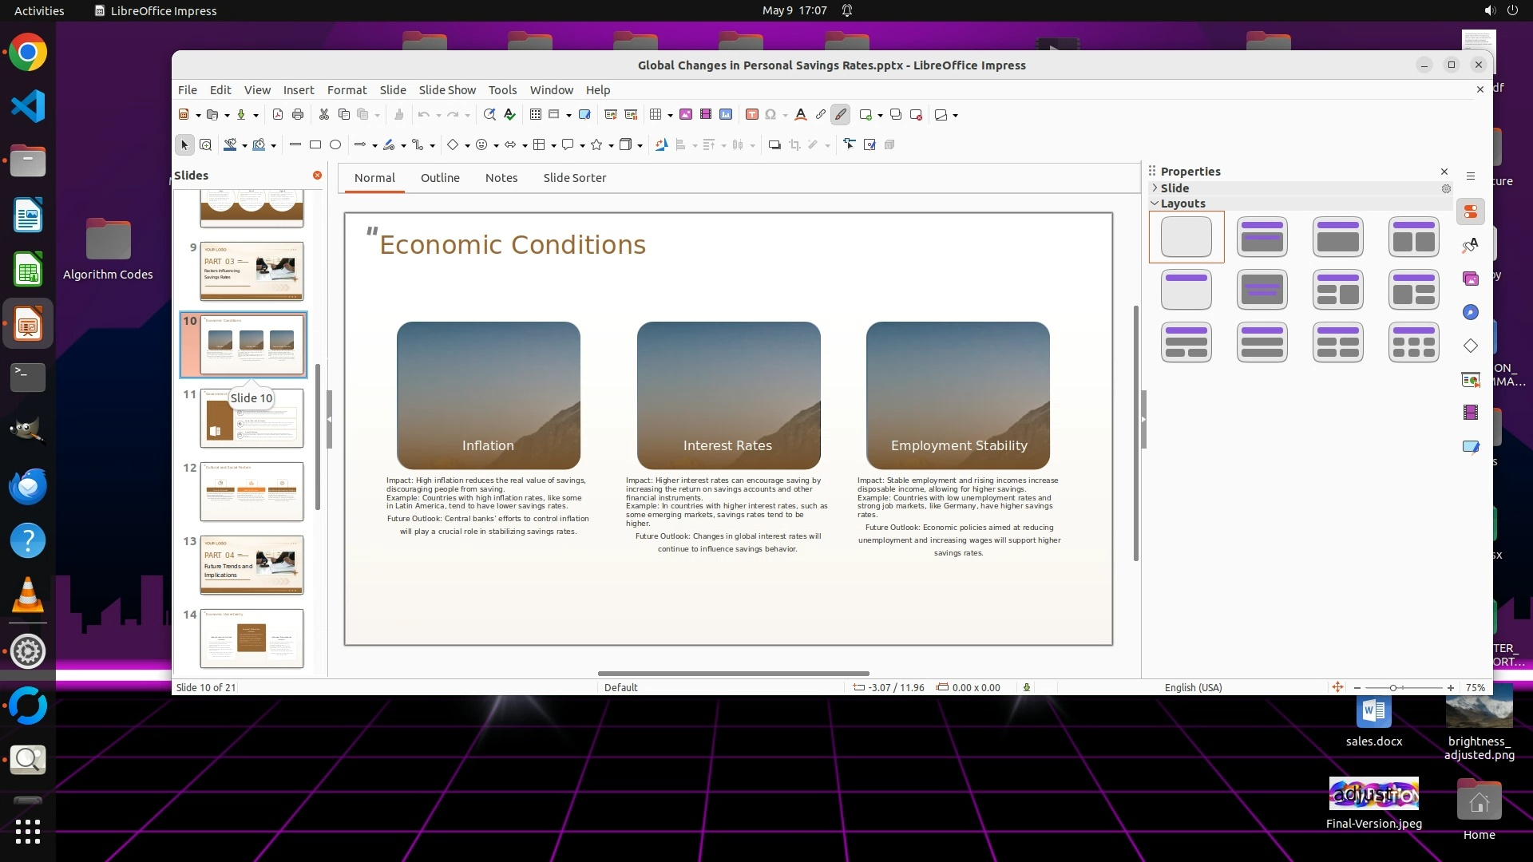
Task: Toggle point edit mode
Action: coord(850,145)
